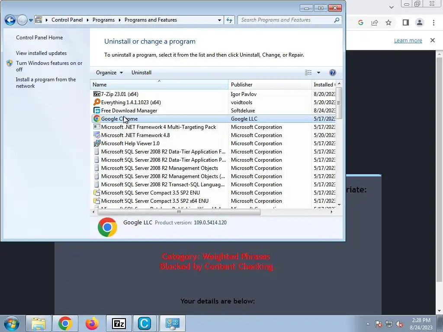443x332 pixels.
Task: Click the refresh icon next to address bar
Action: coord(229,20)
